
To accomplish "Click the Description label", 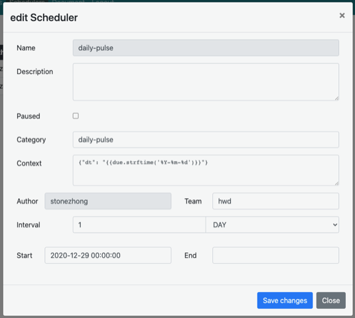I will click(35, 72).
